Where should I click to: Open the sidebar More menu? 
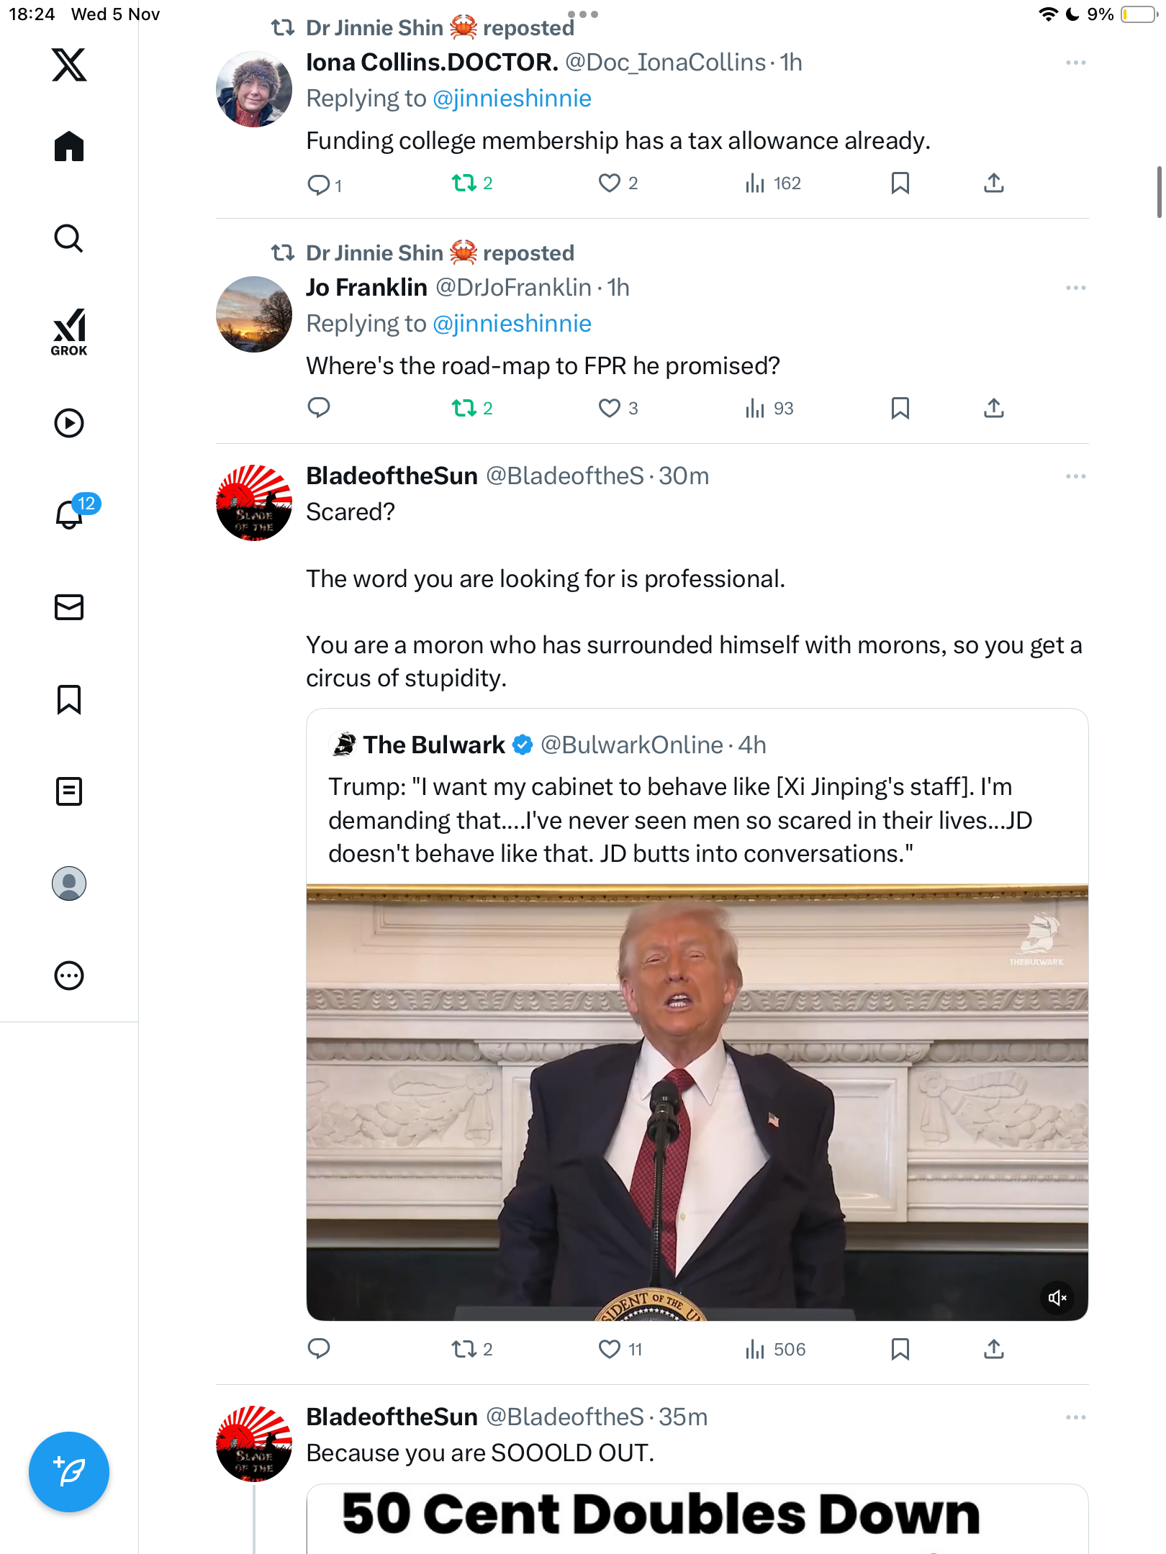pyautogui.click(x=69, y=976)
